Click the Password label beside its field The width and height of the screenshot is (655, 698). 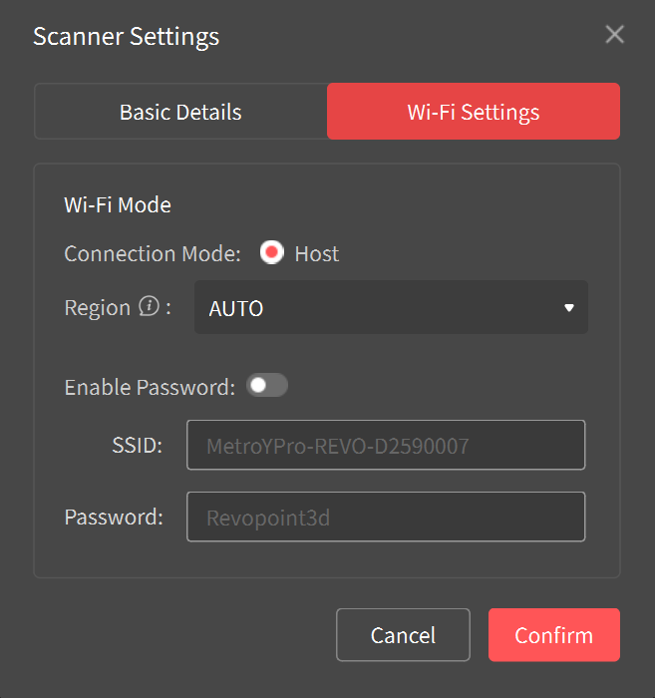114,518
